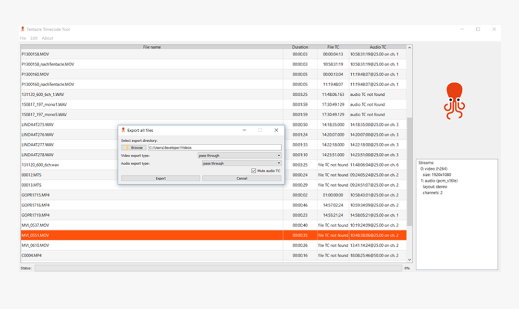Click the 0% status percentage
519x309 pixels.
tap(407, 268)
